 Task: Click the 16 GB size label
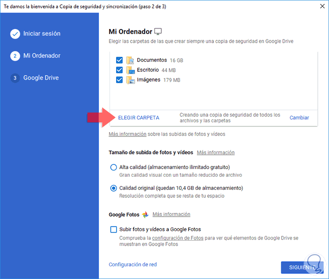pos(176,60)
